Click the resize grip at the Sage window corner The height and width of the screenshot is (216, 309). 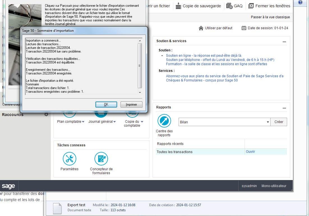click(x=291, y=190)
